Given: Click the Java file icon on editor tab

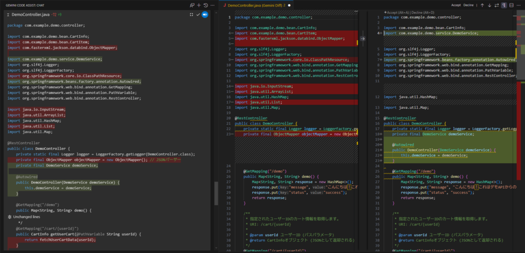Looking at the screenshot, I should pos(225,5).
